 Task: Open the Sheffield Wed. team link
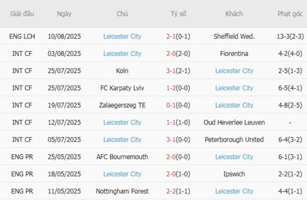click(234, 36)
